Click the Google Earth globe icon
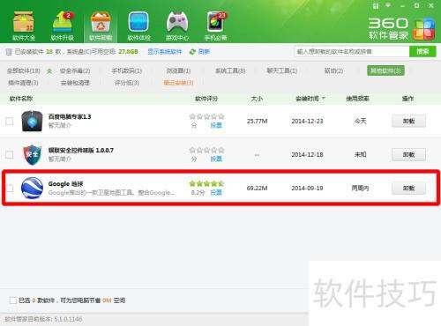This screenshot has height=326, width=441. (32, 188)
